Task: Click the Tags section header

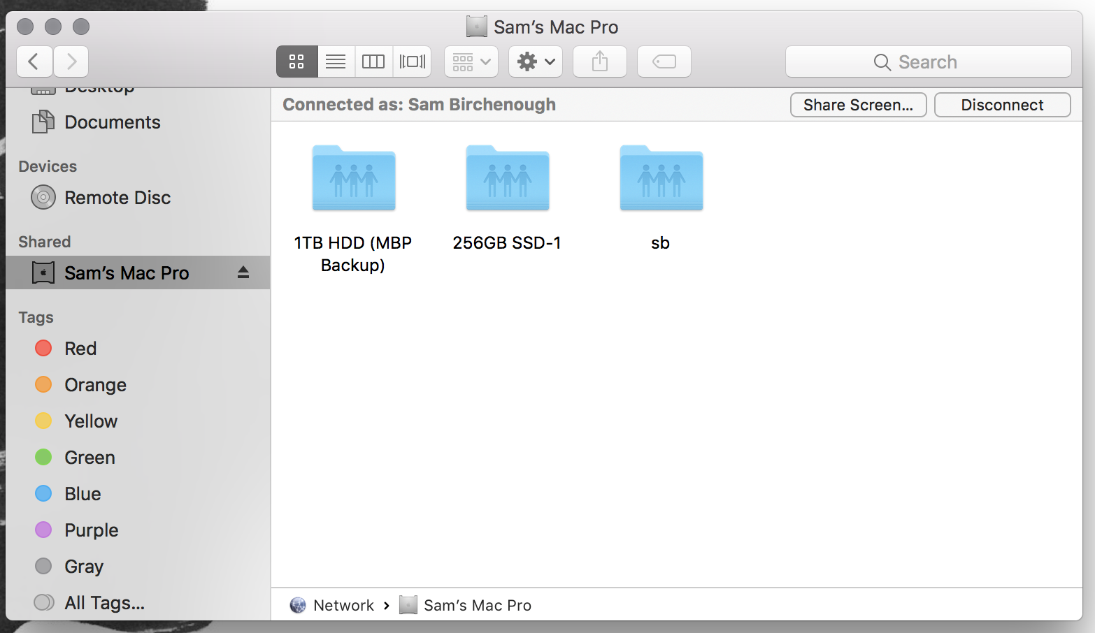Action: 36,317
